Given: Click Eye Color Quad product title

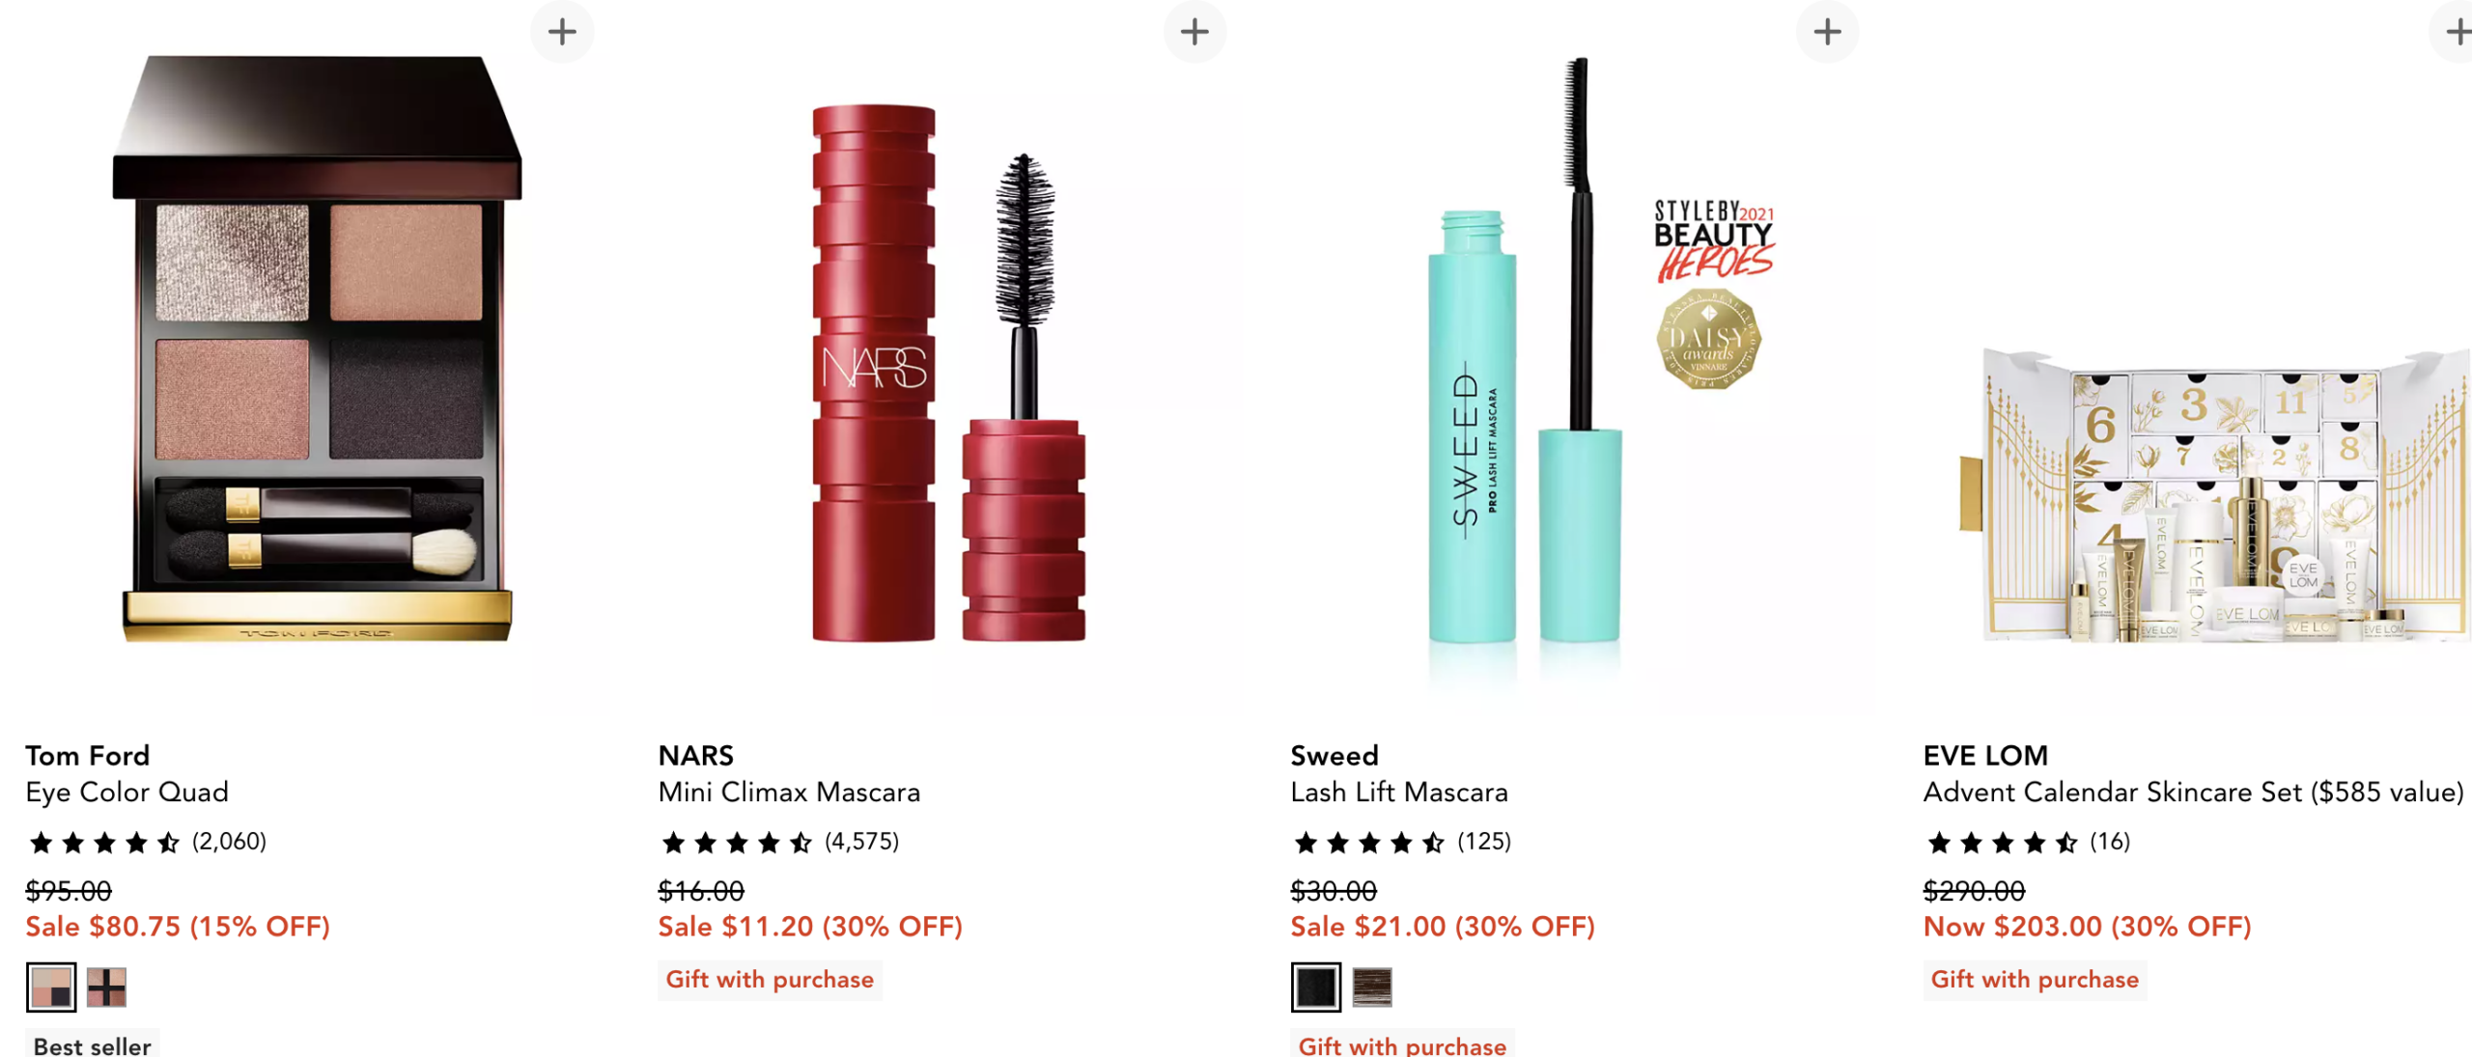Looking at the screenshot, I should (127, 792).
